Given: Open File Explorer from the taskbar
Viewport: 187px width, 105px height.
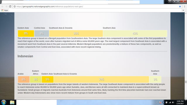Looking at the screenshot, I should (x=12, y=102).
